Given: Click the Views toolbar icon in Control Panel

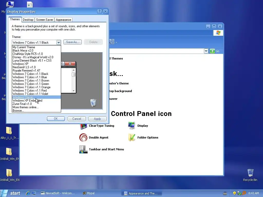Looking at the screenshot, I should click(x=112, y=42).
